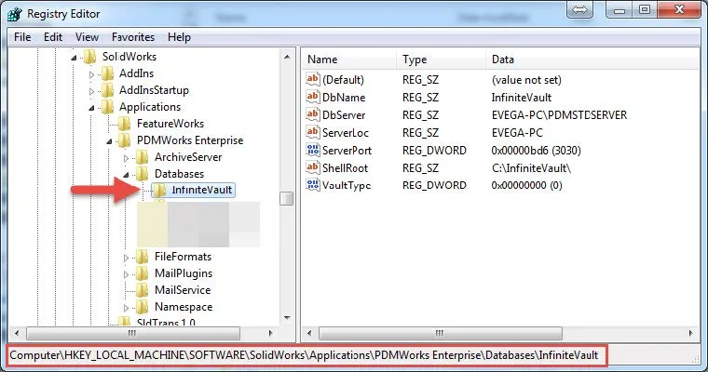Click the values pane scroll left arrow
708x372 pixels.
coord(309,333)
